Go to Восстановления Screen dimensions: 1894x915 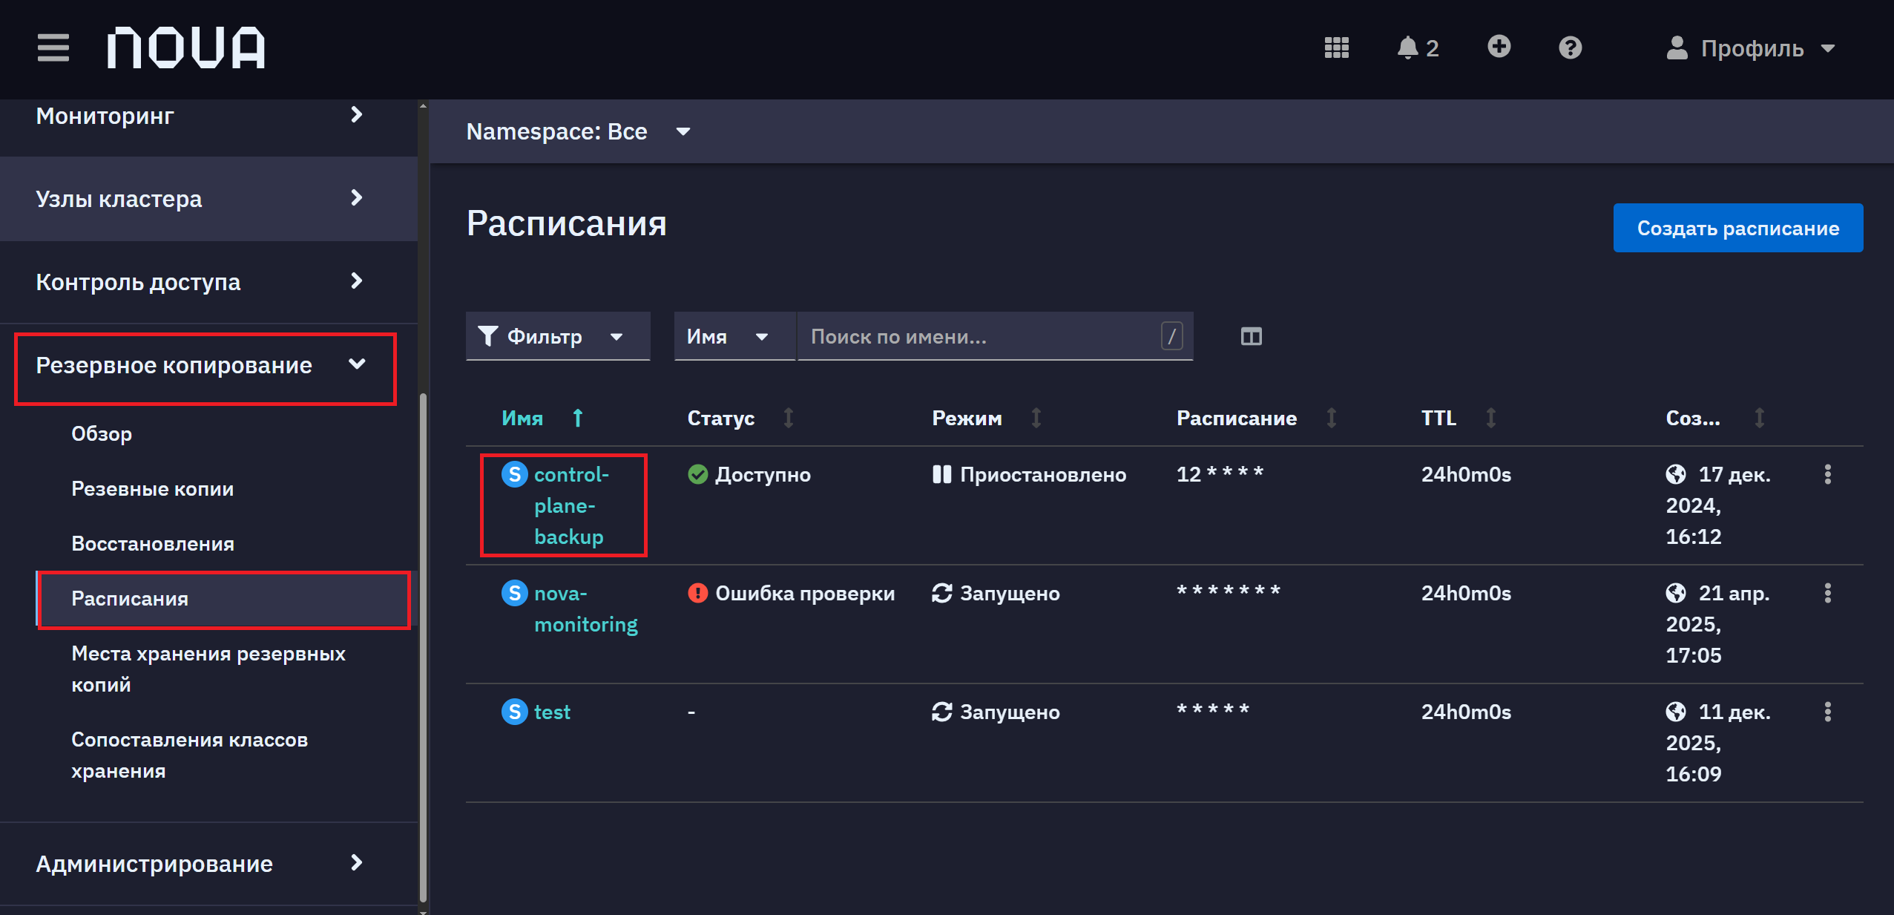coord(153,543)
